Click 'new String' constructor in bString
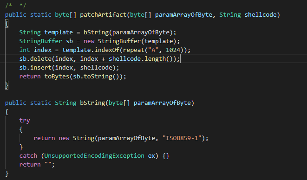This screenshot has height=180, width=307. pyautogui.click(x=77, y=138)
